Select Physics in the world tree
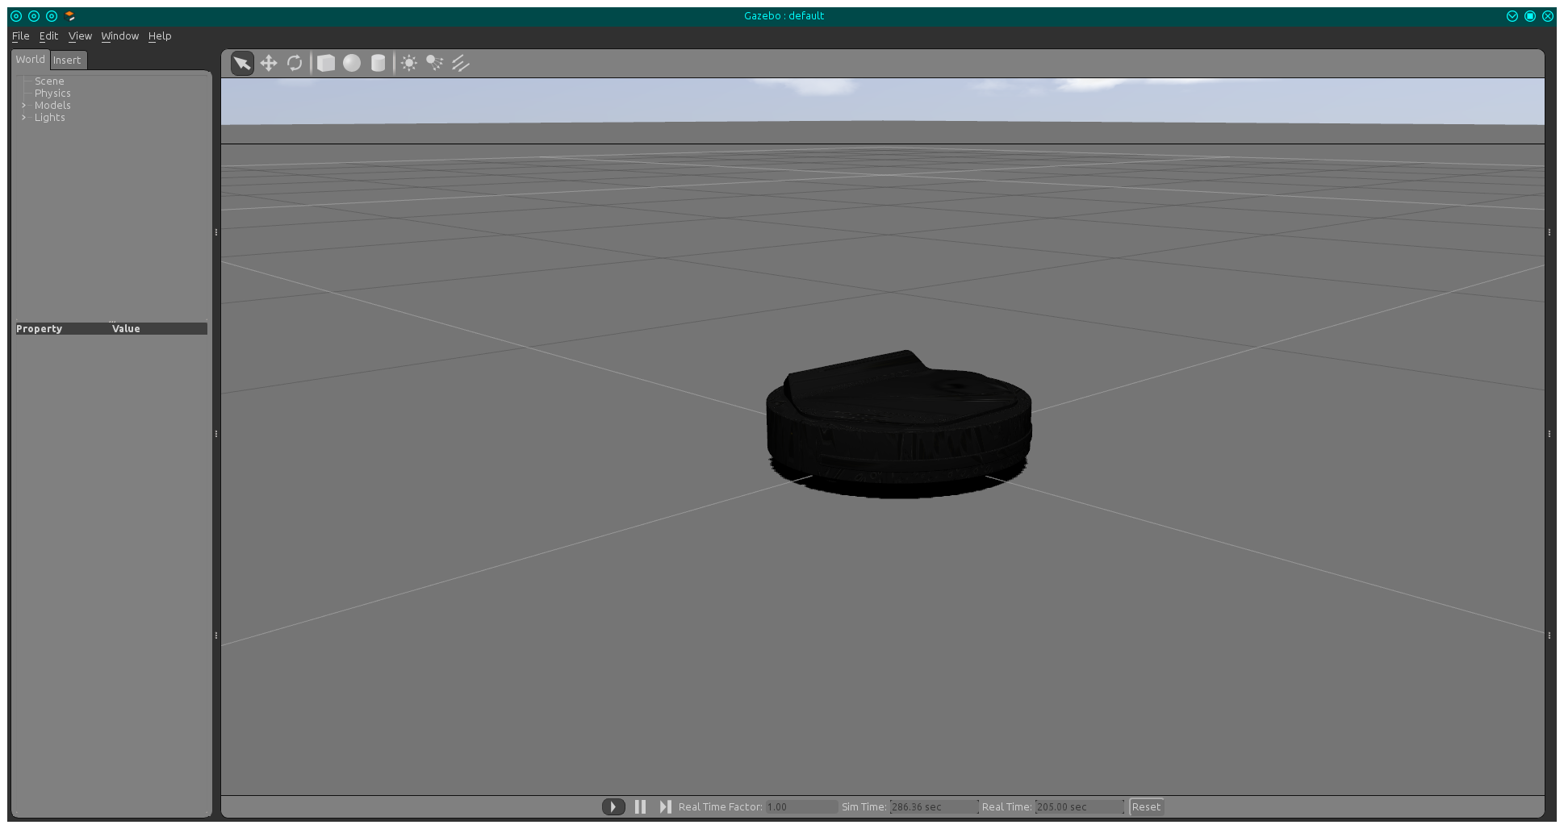The width and height of the screenshot is (1564, 829). (x=52, y=94)
